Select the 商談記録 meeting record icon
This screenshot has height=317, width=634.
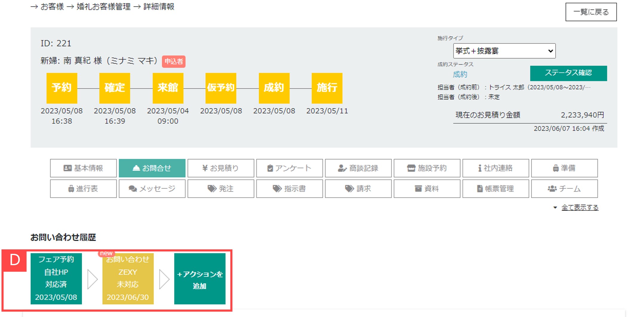[x=358, y=168]
